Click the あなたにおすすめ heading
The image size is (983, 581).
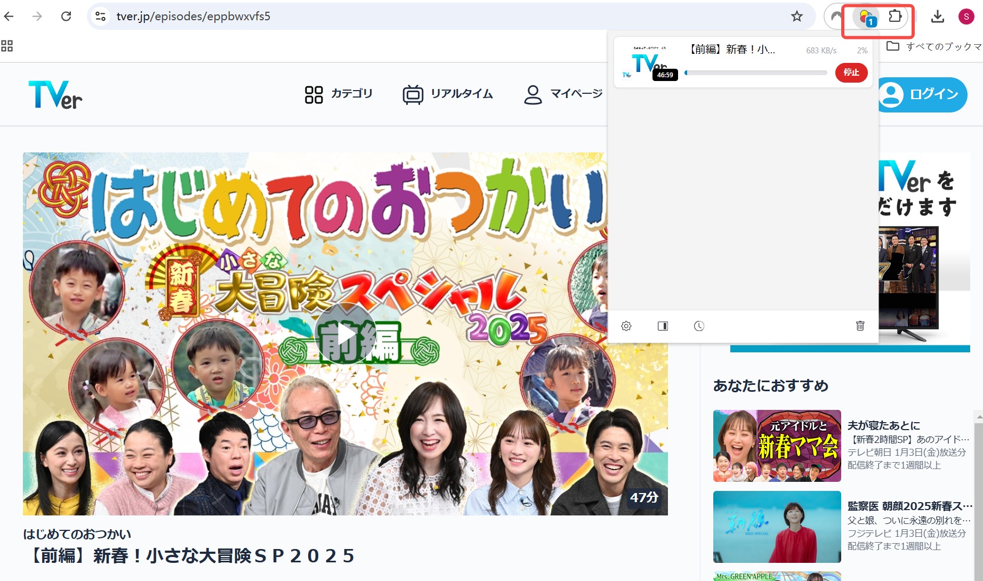pyautogui.click(x=771, y=385)
